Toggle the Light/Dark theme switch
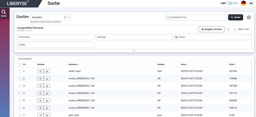Screen dimensions: 256x117 [x=229, y=3]
